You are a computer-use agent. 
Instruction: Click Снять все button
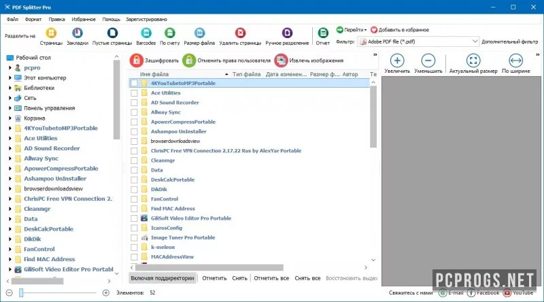click(307, 278)
